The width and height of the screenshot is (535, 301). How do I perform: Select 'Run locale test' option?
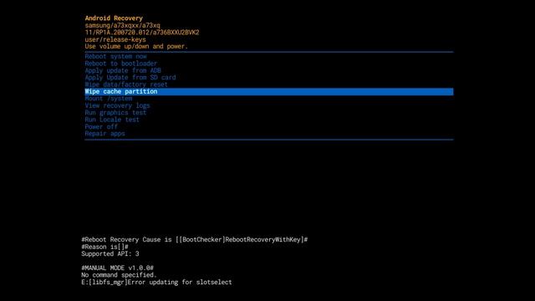click(x=112, y=120)
